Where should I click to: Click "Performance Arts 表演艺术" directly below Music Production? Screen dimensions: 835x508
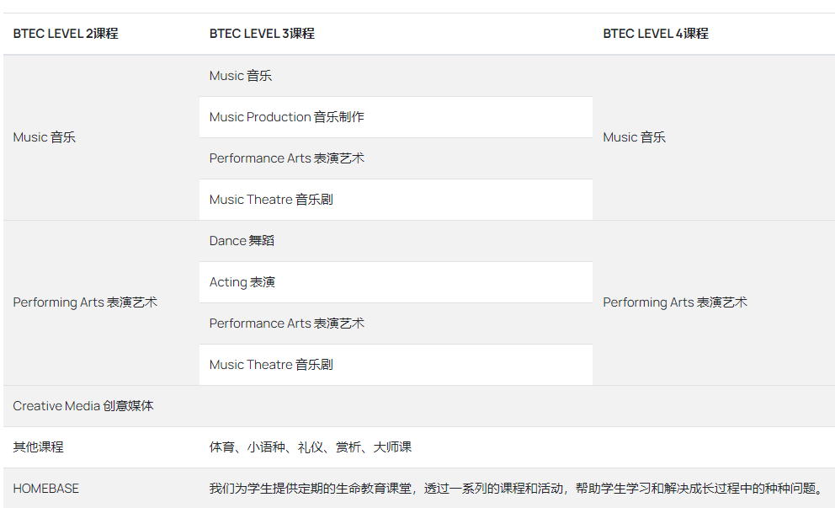click(286, 158)
